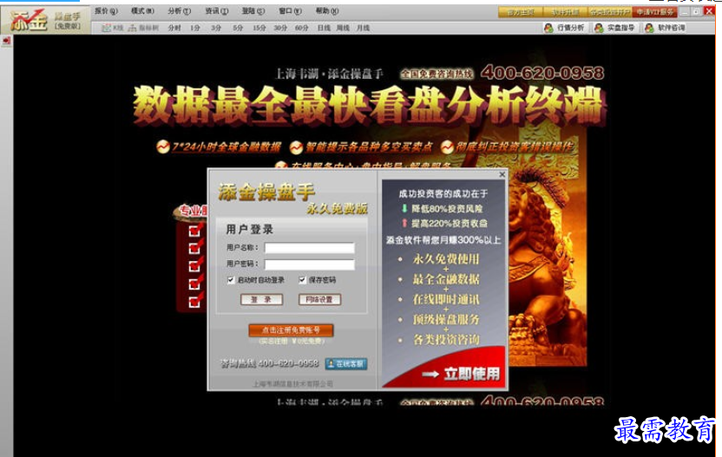Open the 模式 menu

(142, 11)
